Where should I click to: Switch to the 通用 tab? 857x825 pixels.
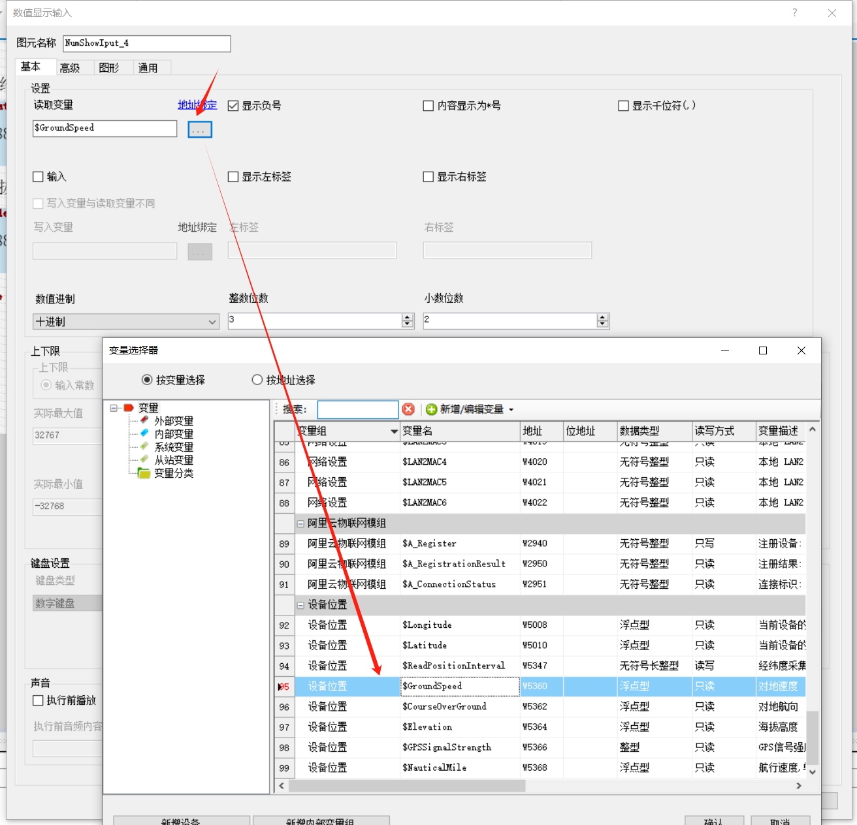pyautogui.click(x=148, y=68)
